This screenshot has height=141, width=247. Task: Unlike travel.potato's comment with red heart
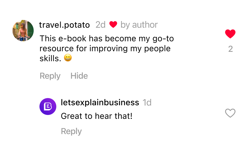tap(230, 34)
